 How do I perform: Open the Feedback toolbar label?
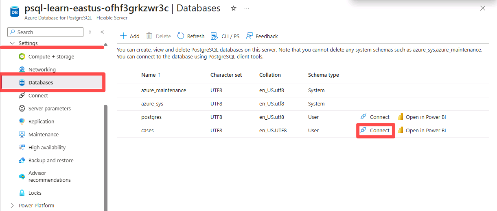click(x=267, y=36)
